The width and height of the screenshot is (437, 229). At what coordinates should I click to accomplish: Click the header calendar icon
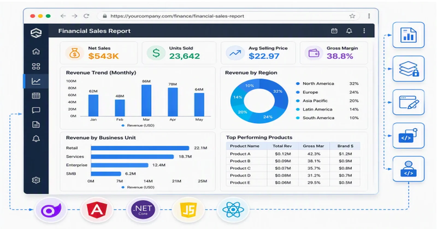(334, 31)
